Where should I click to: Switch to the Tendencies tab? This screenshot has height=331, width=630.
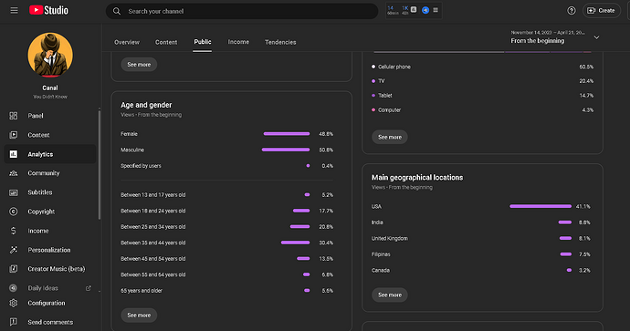pyautogui.click(x=280, y=42)
